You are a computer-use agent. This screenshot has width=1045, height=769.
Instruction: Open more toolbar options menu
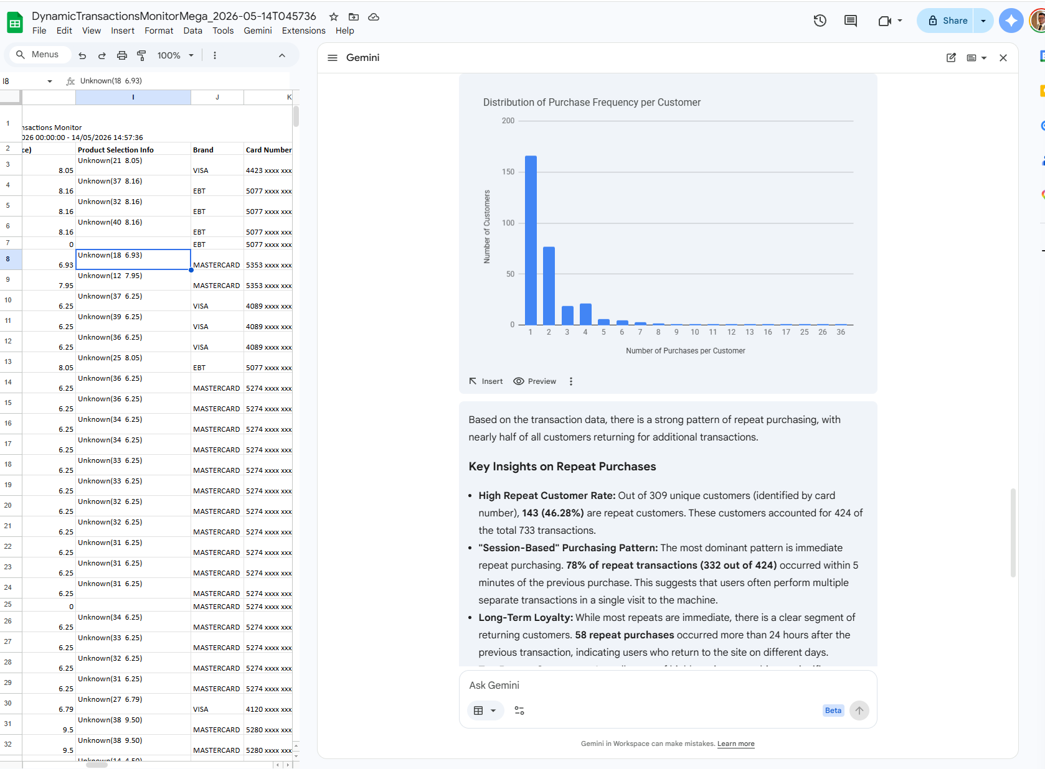[215, 55]
